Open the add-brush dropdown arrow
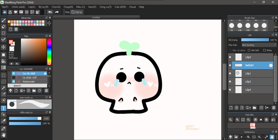 [x=24, y=91]
